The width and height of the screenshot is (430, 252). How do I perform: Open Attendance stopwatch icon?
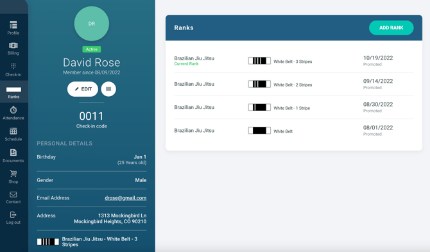[x=13, y=110]
